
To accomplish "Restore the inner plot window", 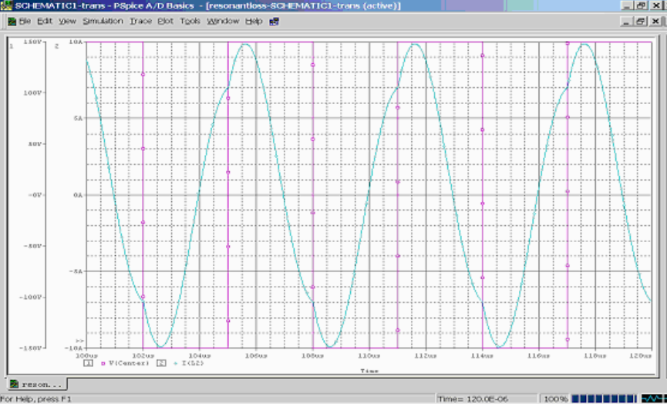I will (x=641, y=22).
